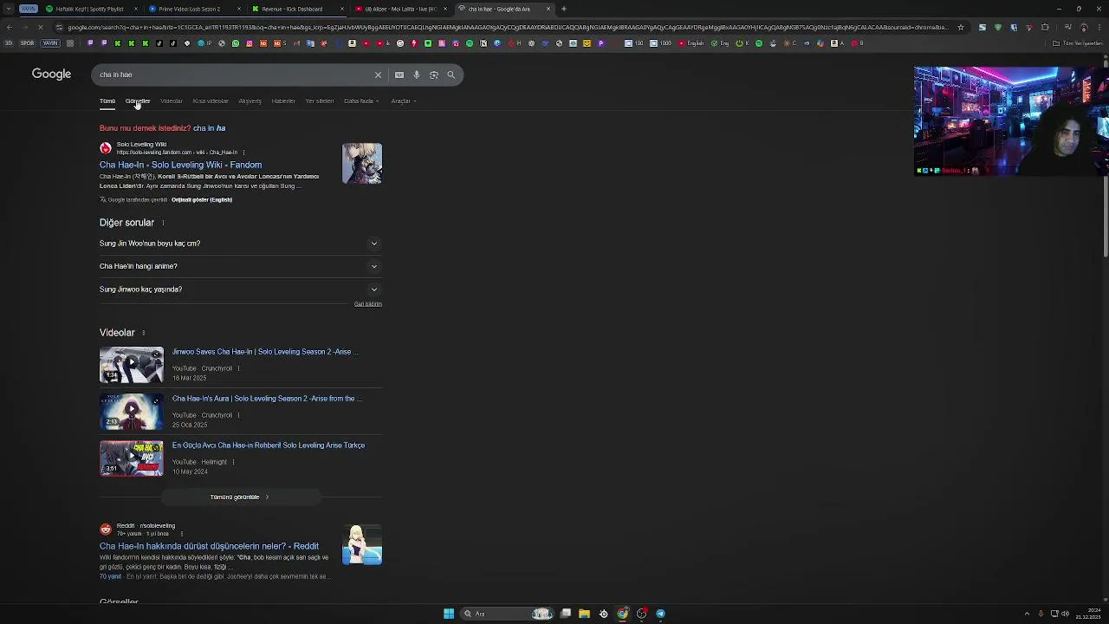This screenshot has height=624, width=1109.
Task: Switch to the Görseller tab
Action: 138,101
